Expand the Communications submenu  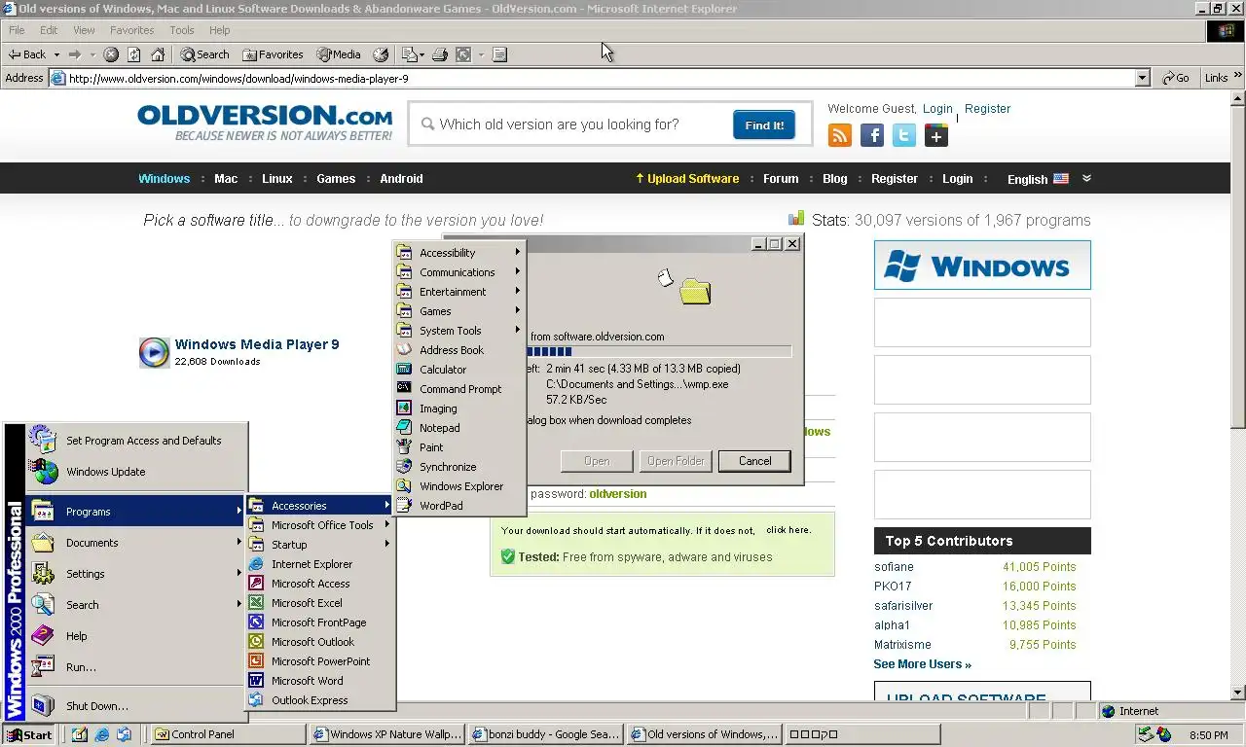458,272
